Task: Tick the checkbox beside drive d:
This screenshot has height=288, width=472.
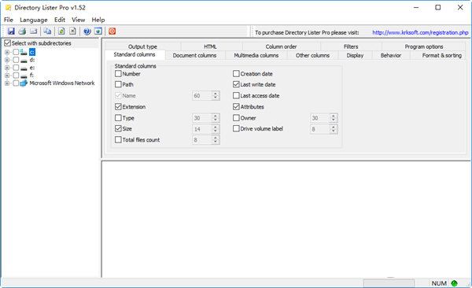Action: pyautogui.click(x=16, y=60)
